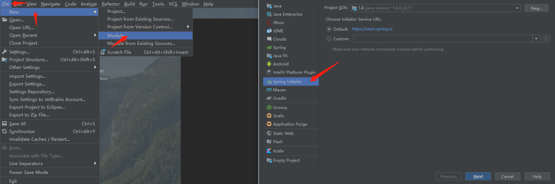Pick the Java FX icon
The width and height of the screenshot is (555, 184).
(269, 56)
